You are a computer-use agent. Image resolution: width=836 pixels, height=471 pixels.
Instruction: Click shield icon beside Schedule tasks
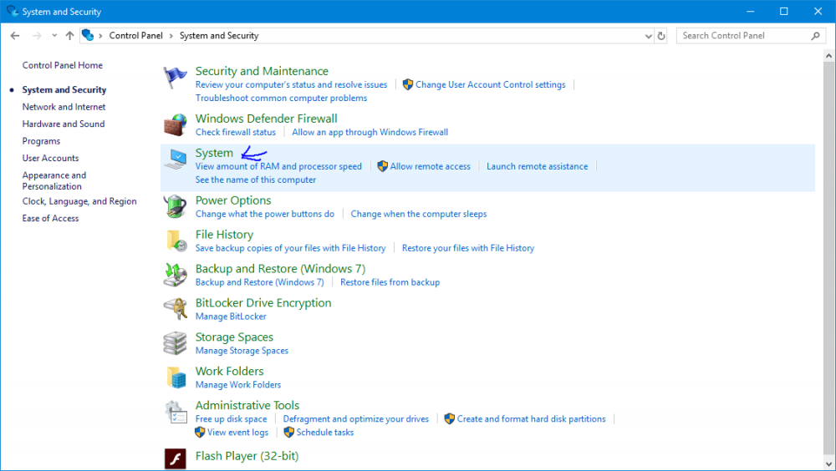click(289, 432)
